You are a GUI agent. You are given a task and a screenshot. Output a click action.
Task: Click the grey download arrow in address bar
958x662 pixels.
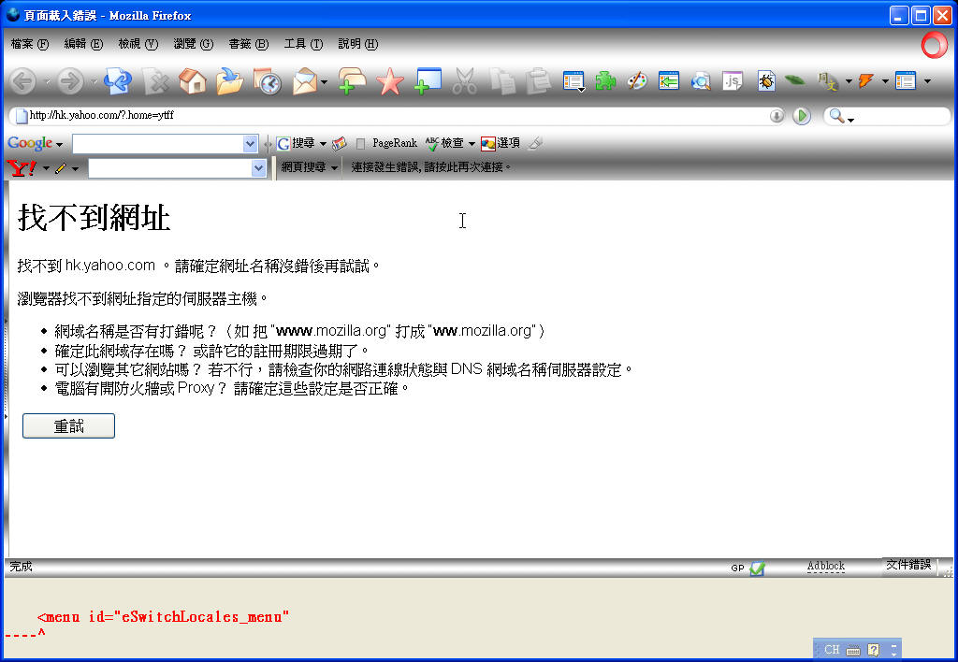coord(777,115)
